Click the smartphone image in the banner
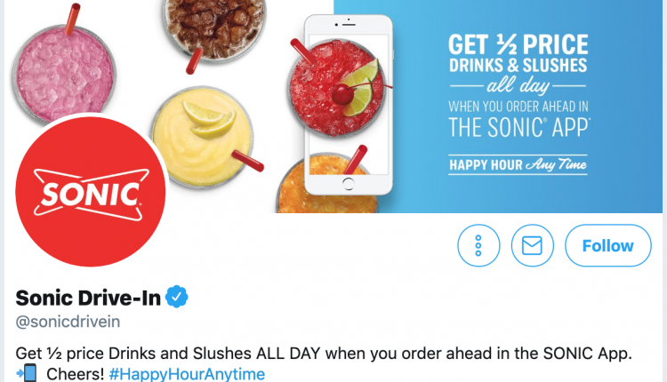The width and height of the screenshot is (667, 382). (348, 105)
